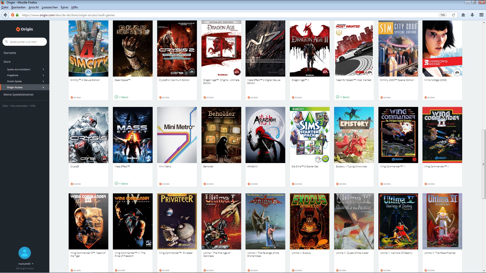Go to Meine Spielebibliothek

(x=18, y=95)
